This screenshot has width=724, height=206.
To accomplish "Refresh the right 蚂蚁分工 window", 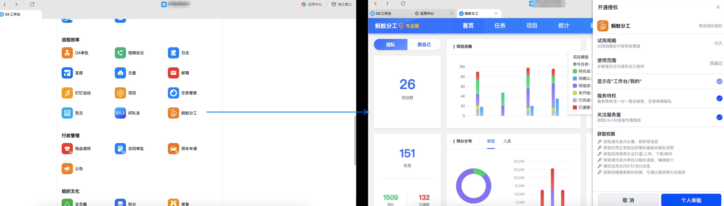I will point(403,4).
